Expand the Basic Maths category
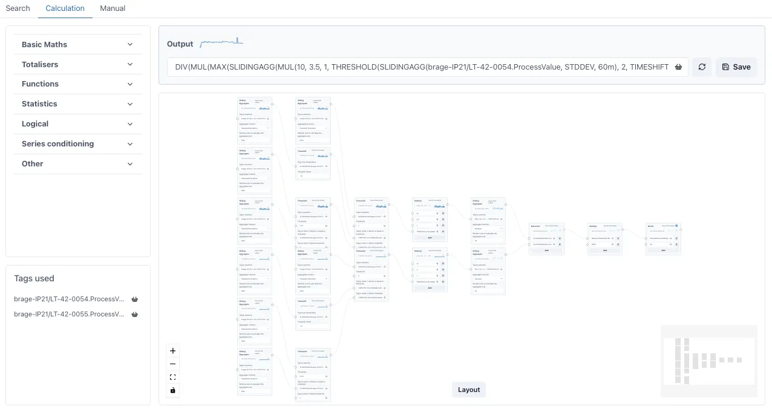Screen dimensions: 772x412 pyautogui.click(x=77, y=44)
